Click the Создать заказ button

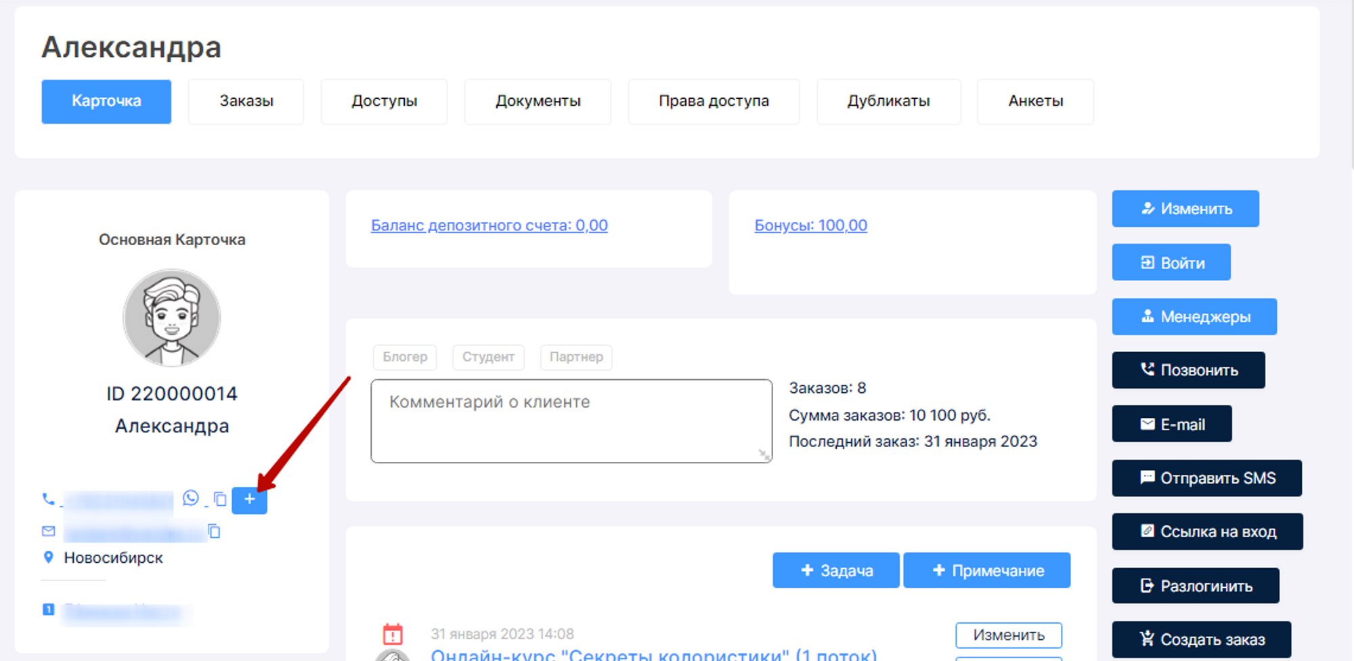pos(1201,639)
